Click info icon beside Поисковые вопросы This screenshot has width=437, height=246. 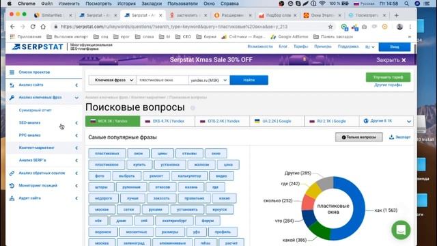coord(193,108)
